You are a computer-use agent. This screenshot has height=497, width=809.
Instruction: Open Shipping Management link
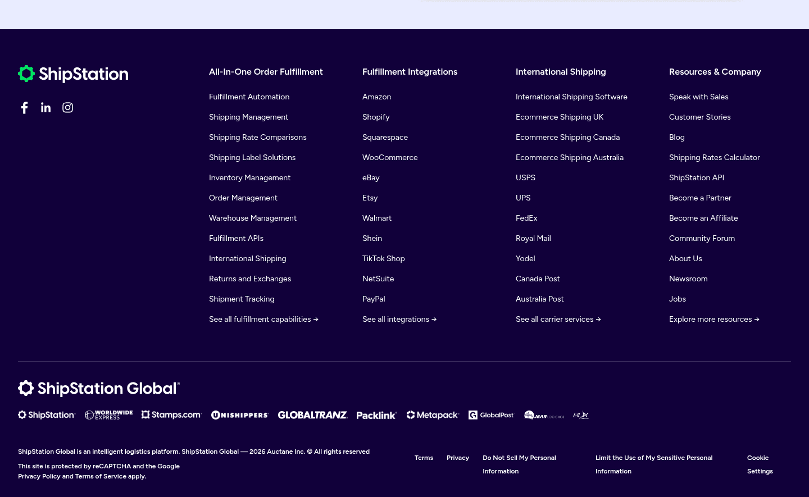(248, 117)
